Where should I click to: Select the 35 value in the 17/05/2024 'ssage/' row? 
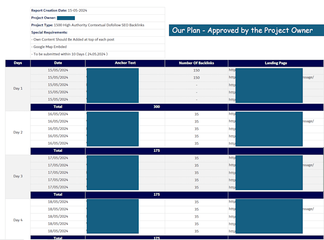pos(196,165)
